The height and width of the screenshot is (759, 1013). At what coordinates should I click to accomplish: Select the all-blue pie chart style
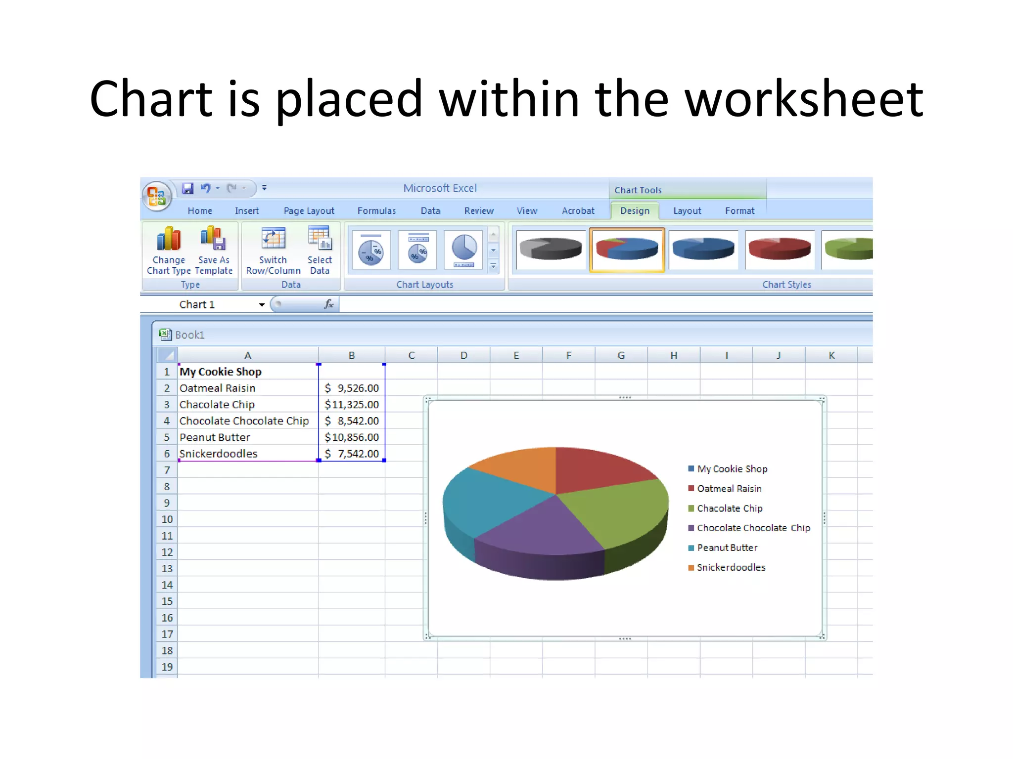[703, 250]
